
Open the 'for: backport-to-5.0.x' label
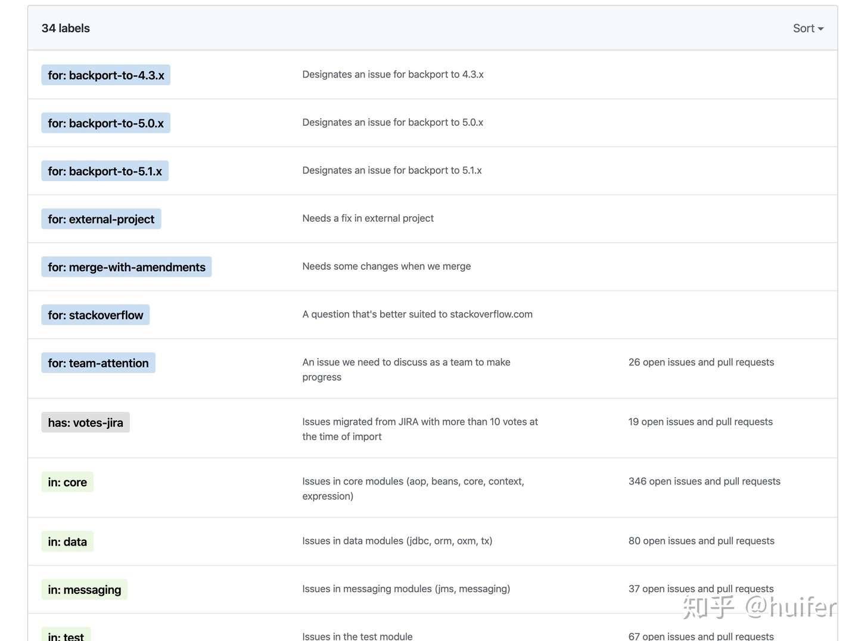click(105, 123)
